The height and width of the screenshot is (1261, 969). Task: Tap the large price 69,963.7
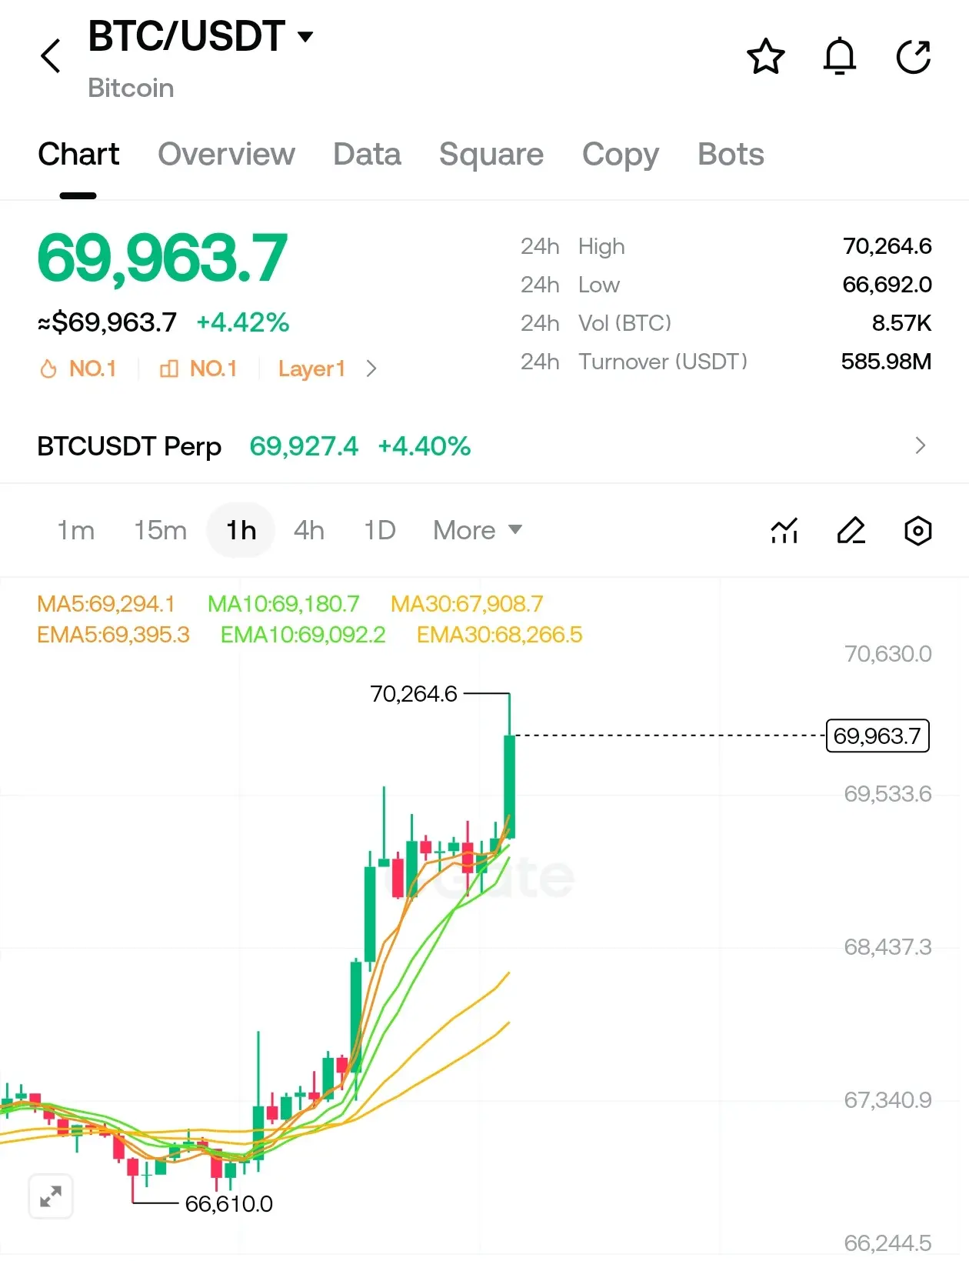click(x=162, y=259)
